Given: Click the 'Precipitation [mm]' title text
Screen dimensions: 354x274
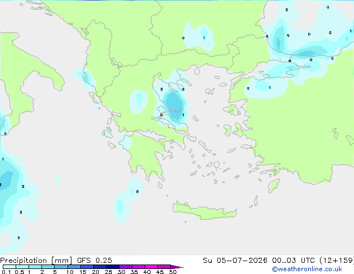Looking at the screenshot, I should [x=36, y=261].
